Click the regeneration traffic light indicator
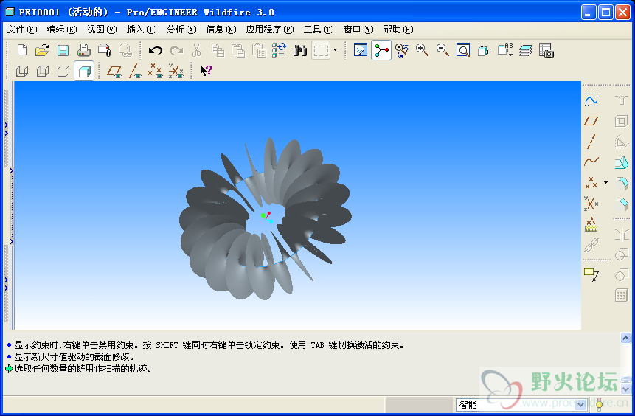 (600, 403)
